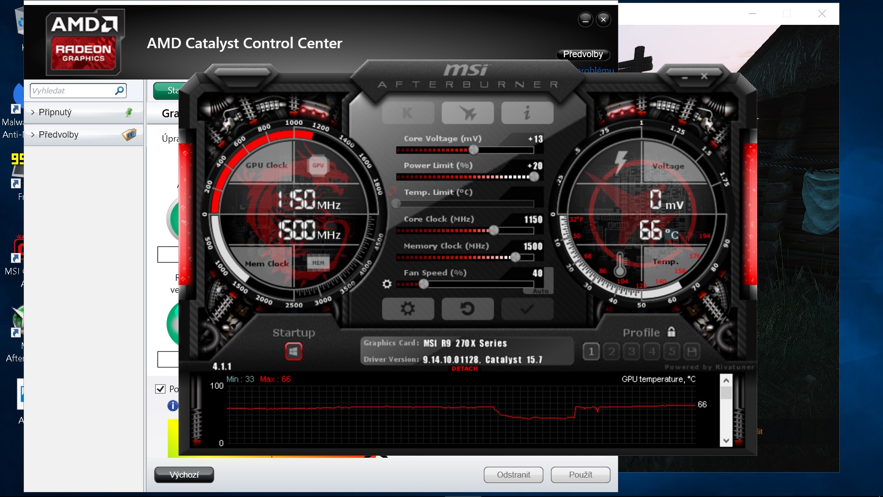The image size is (883, 497).
Task: Select profile slot 1
Action: pos(591,352)
